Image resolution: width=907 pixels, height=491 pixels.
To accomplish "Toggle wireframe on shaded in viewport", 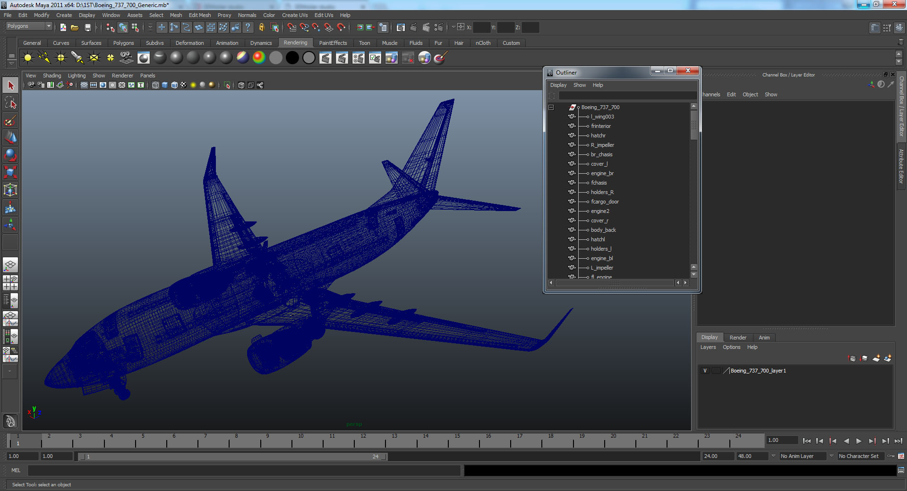I will click(x=174, y=85).
